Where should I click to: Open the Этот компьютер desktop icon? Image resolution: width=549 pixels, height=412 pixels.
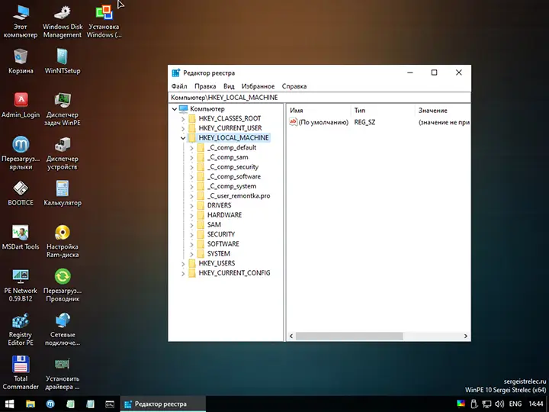21,21
